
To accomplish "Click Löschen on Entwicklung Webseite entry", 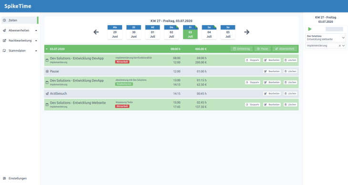I will point(290,105).
